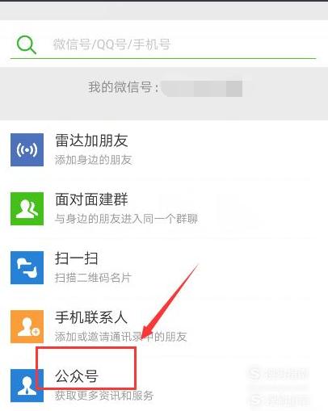Open the blue scan arrows icon
The image size is (328, 411).
point(27,267)
